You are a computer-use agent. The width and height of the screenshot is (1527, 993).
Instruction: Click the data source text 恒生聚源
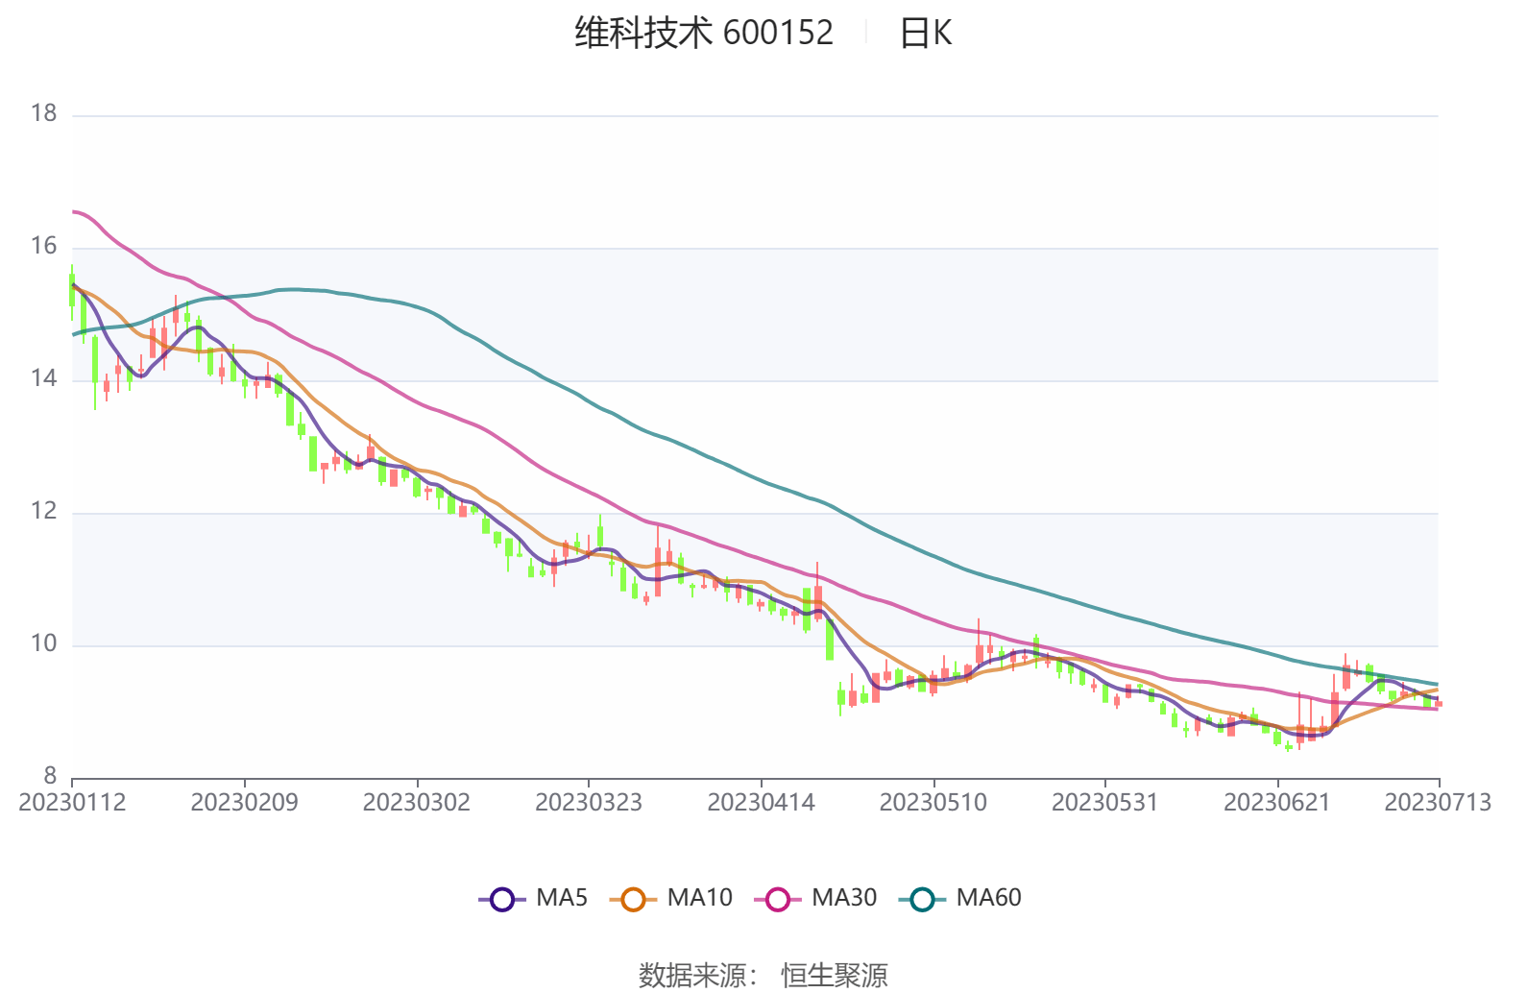pos(835,976)
